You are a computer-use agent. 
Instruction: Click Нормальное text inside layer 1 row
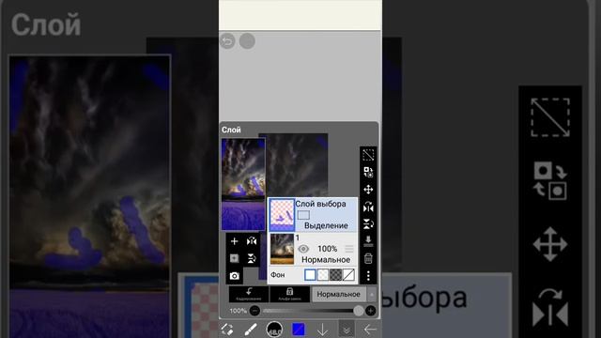(326, 260)
